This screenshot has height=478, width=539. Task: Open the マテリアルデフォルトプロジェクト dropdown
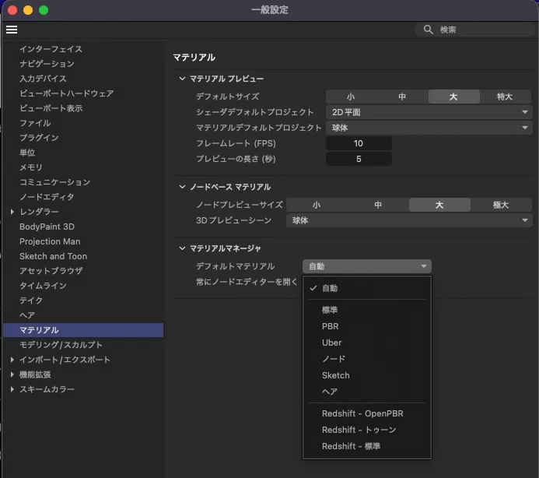(x=428, y=128)
